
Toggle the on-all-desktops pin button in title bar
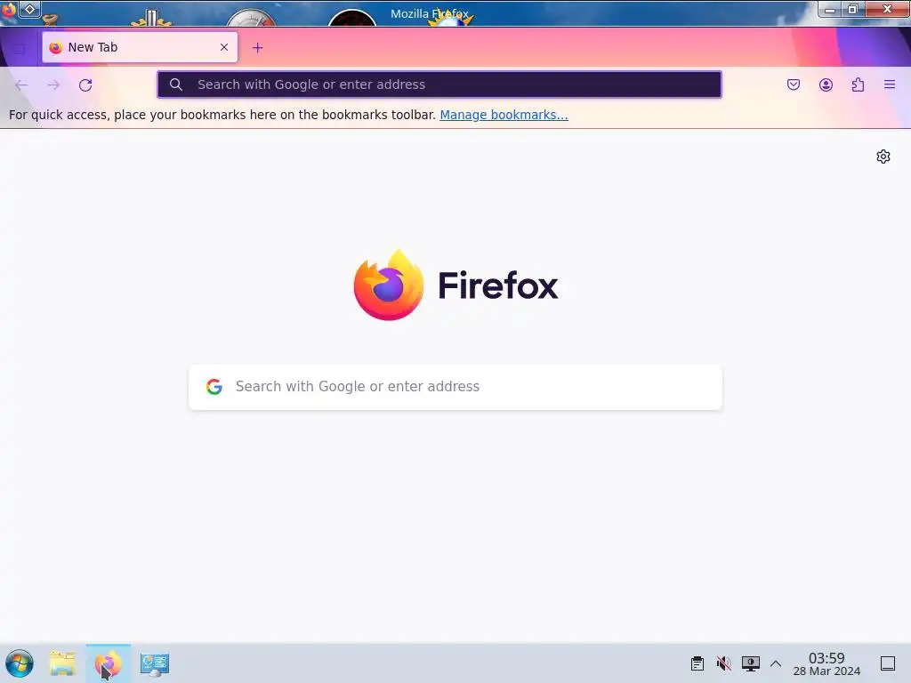(30, 9)
